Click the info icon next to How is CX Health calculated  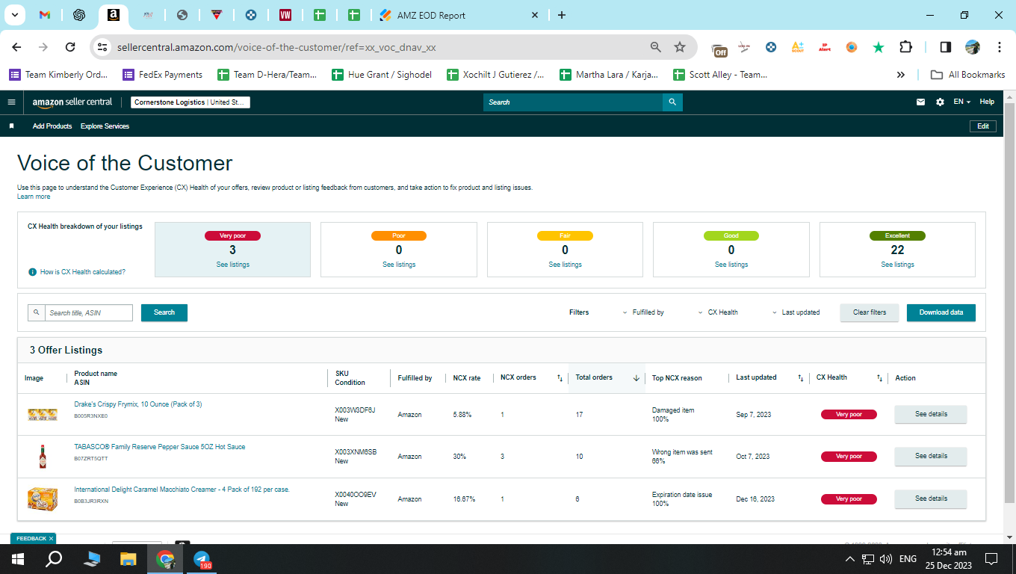pos(32,272)
